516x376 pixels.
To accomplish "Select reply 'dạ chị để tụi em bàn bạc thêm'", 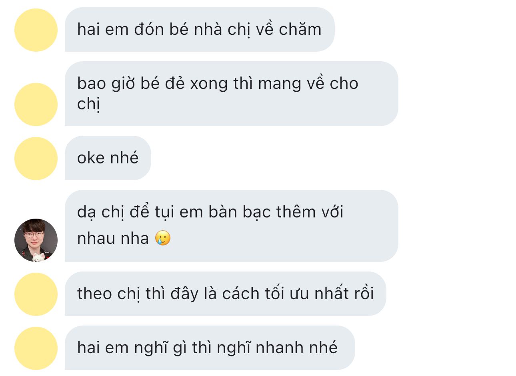I will (232, 226).
